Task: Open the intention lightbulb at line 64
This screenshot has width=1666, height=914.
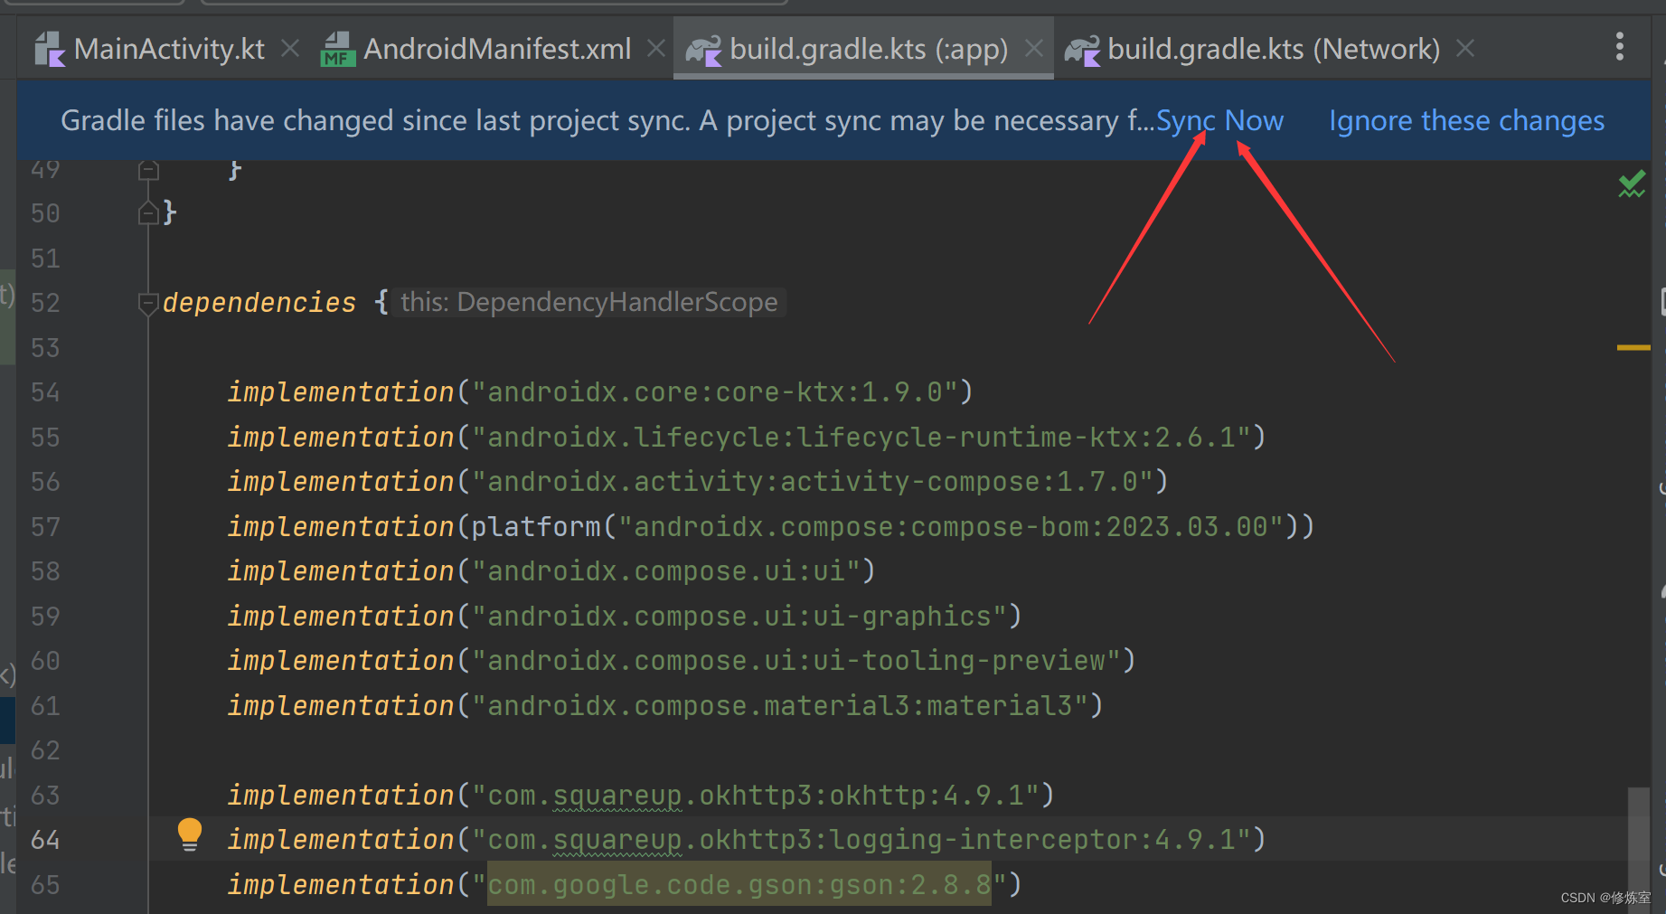Action: point(190,835)
